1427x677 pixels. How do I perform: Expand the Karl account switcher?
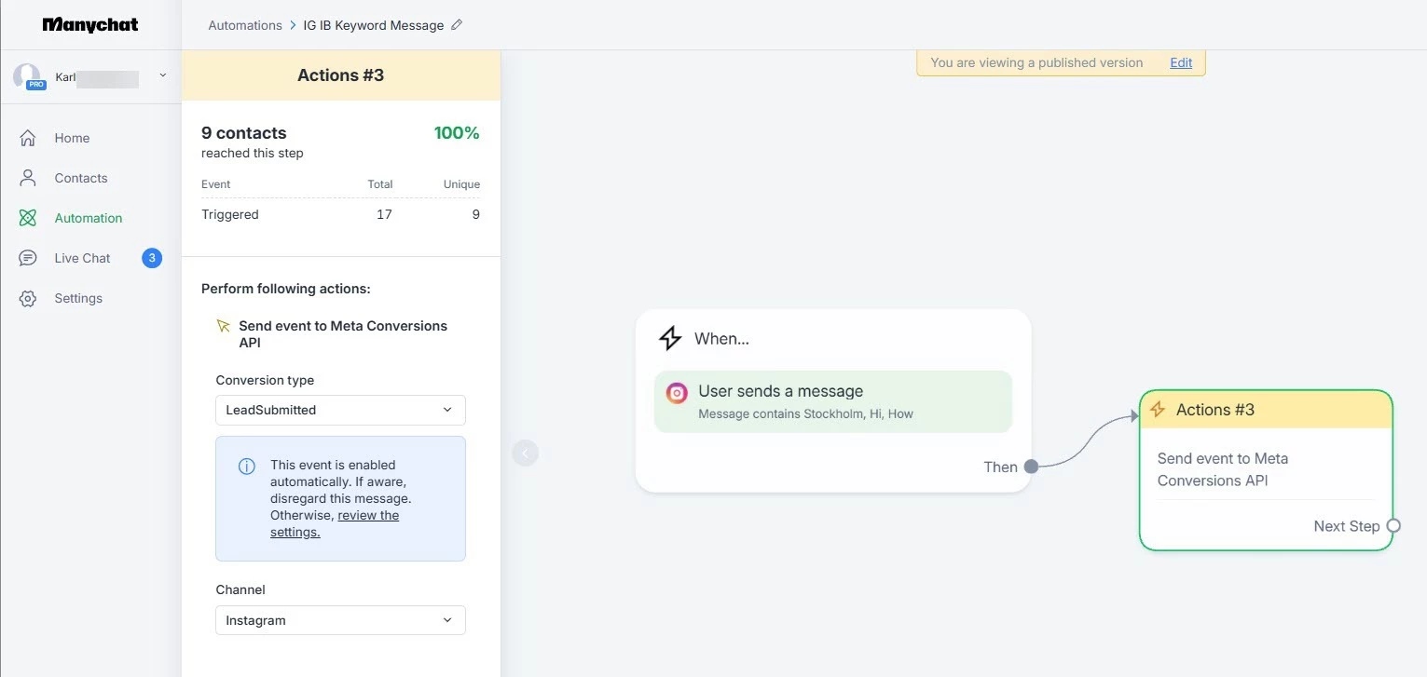coord(163,75)
